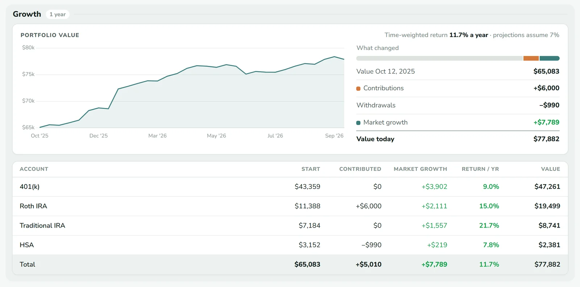Click the Roth IRA return 15.0%
This screenshot has width=580, height=287.
point(489,206)
